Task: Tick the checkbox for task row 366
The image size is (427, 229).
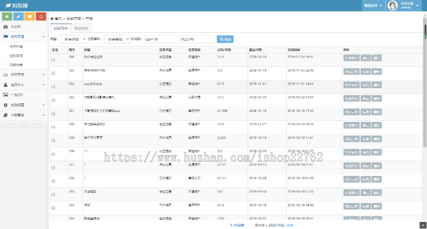Action: (53, 60)
